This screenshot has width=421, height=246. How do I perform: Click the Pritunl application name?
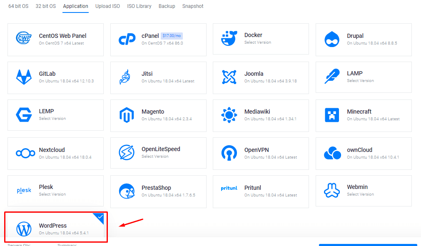(253, 188)
